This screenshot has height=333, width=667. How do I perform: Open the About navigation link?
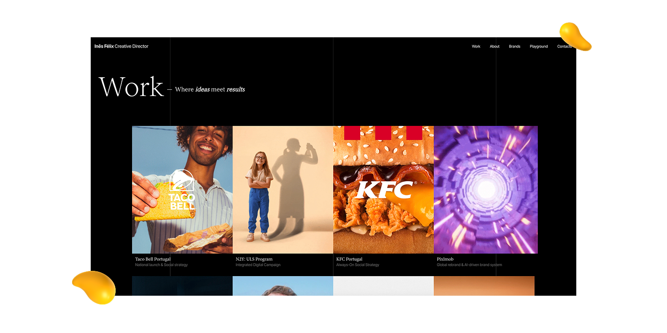pos(494,46)
